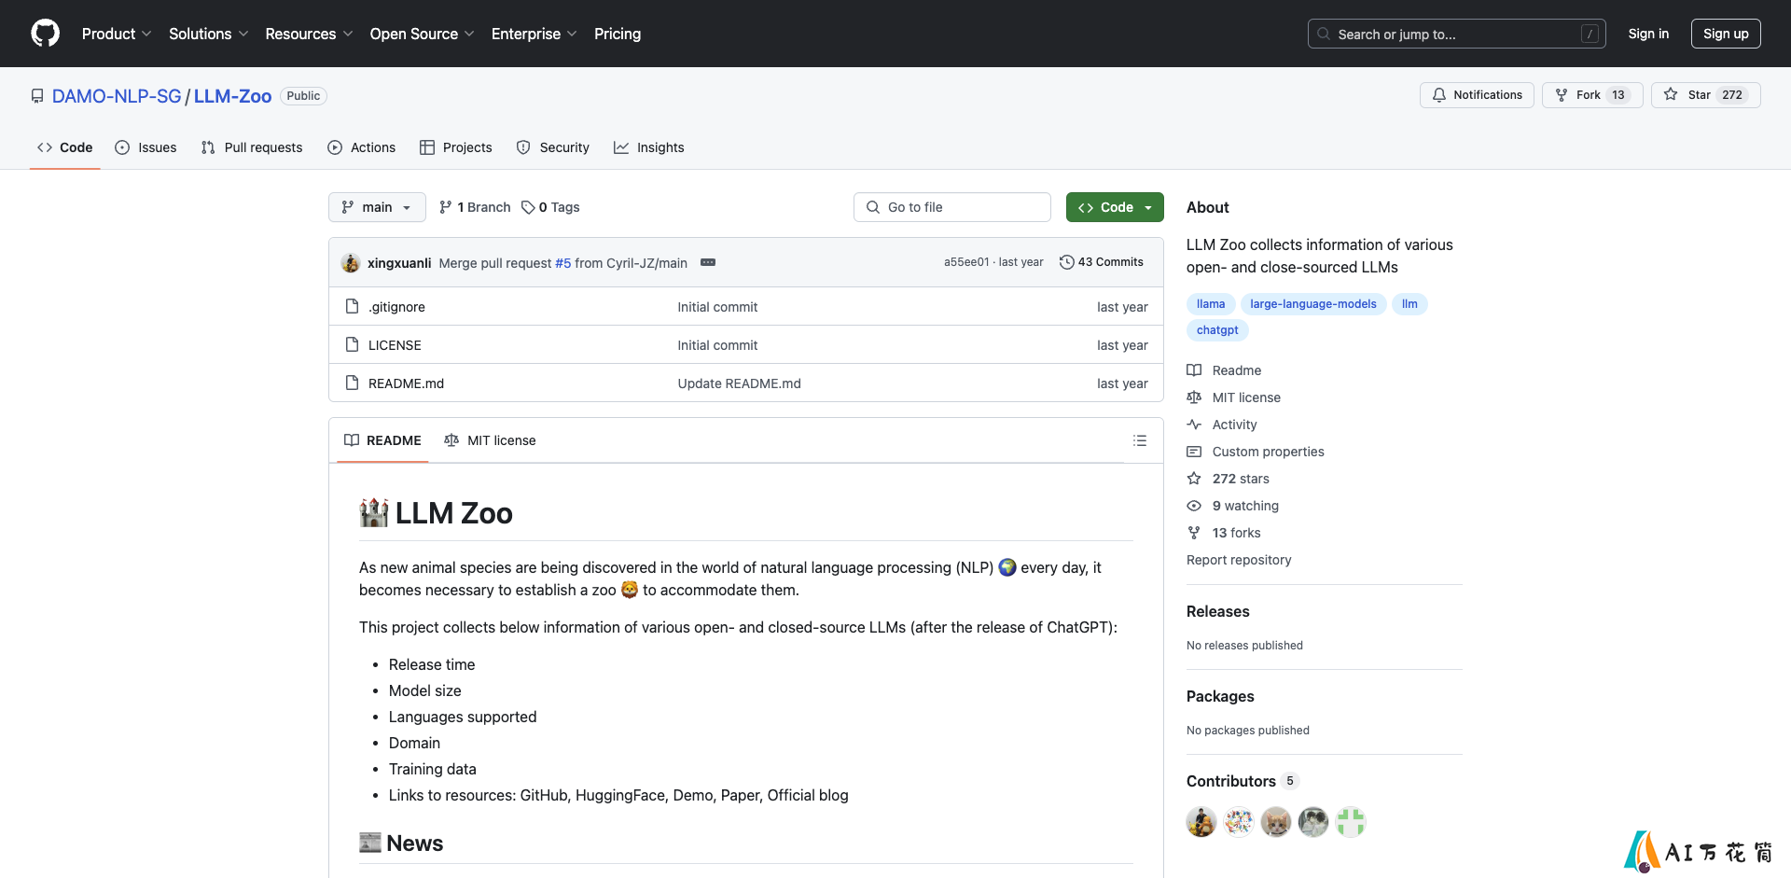Focus the Go to file field
The height and width of the screenshot is (878, 1791).
(x=952, y=207)
